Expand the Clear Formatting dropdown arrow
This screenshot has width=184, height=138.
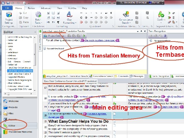pos(76,23)
